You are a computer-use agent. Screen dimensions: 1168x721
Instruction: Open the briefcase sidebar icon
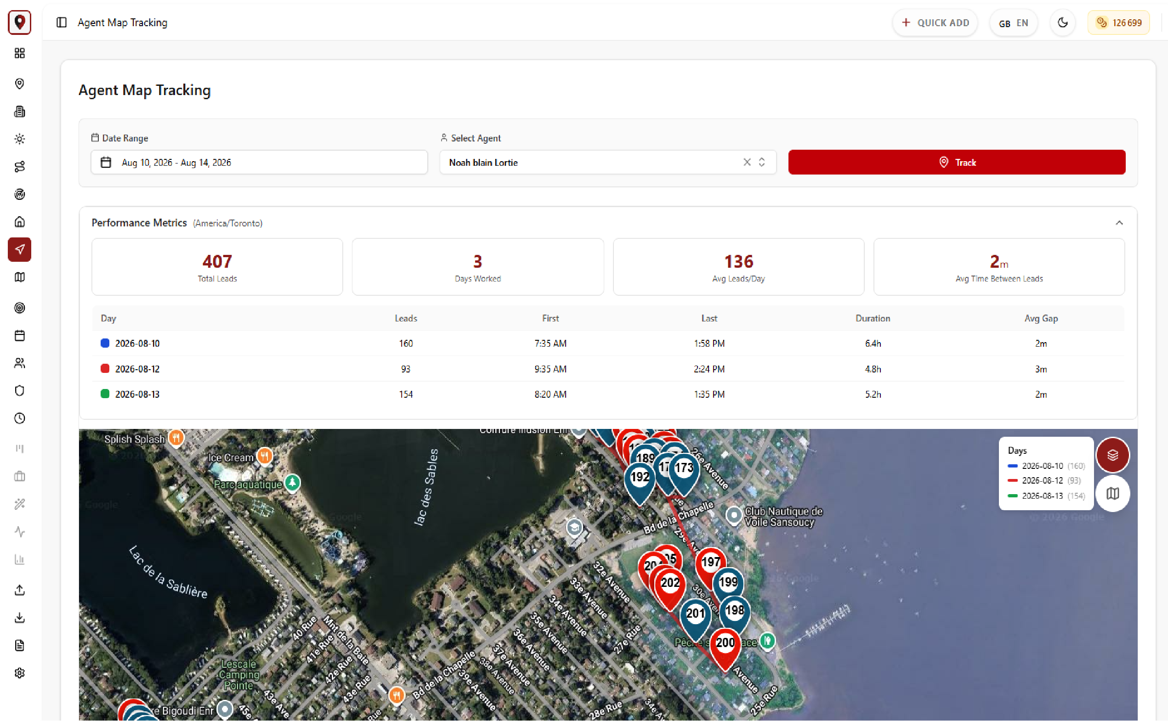tap(20, 476)
